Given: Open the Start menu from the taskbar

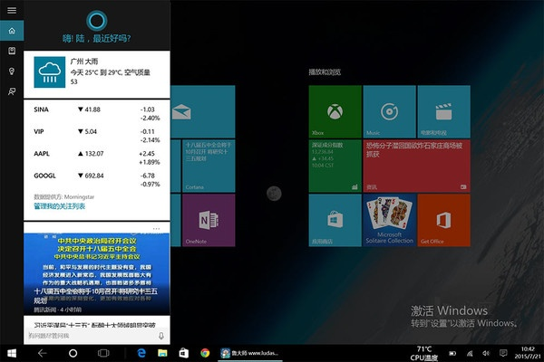Looking at the screenshot, I should point(12,352).
